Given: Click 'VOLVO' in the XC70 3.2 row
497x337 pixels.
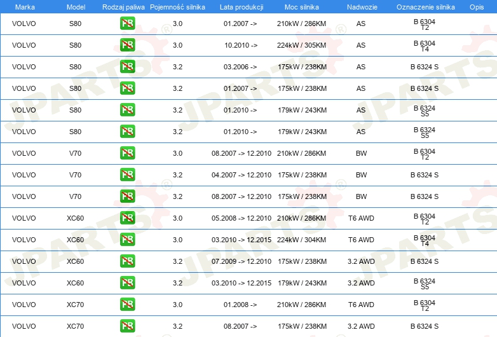Looking at the screenshot, I should coord(24,326).
